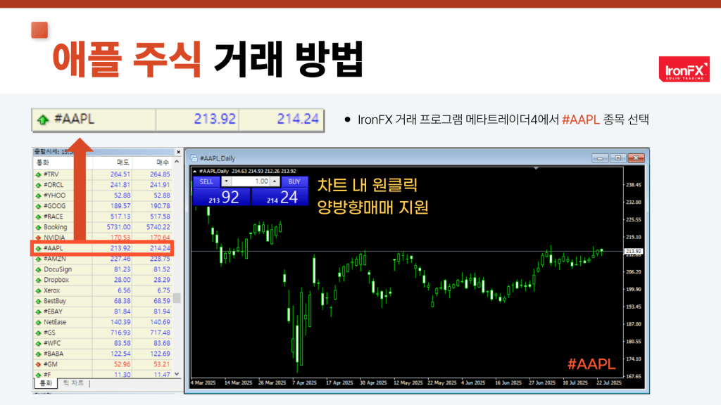Click the bid price 140.39 for NetEase
Image resolution: width=721 pixels, height=405 pixels.
tap(120, 322)
